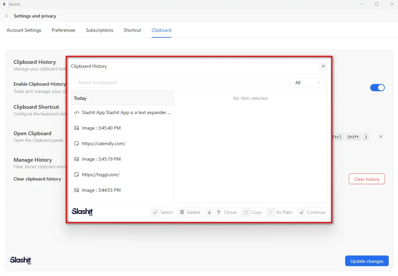398x276 pixels.
Task: Click the Delete button
Action: [x=189, y=212]
